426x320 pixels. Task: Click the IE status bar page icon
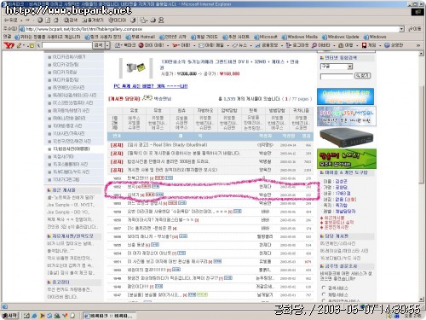(4, 306)
